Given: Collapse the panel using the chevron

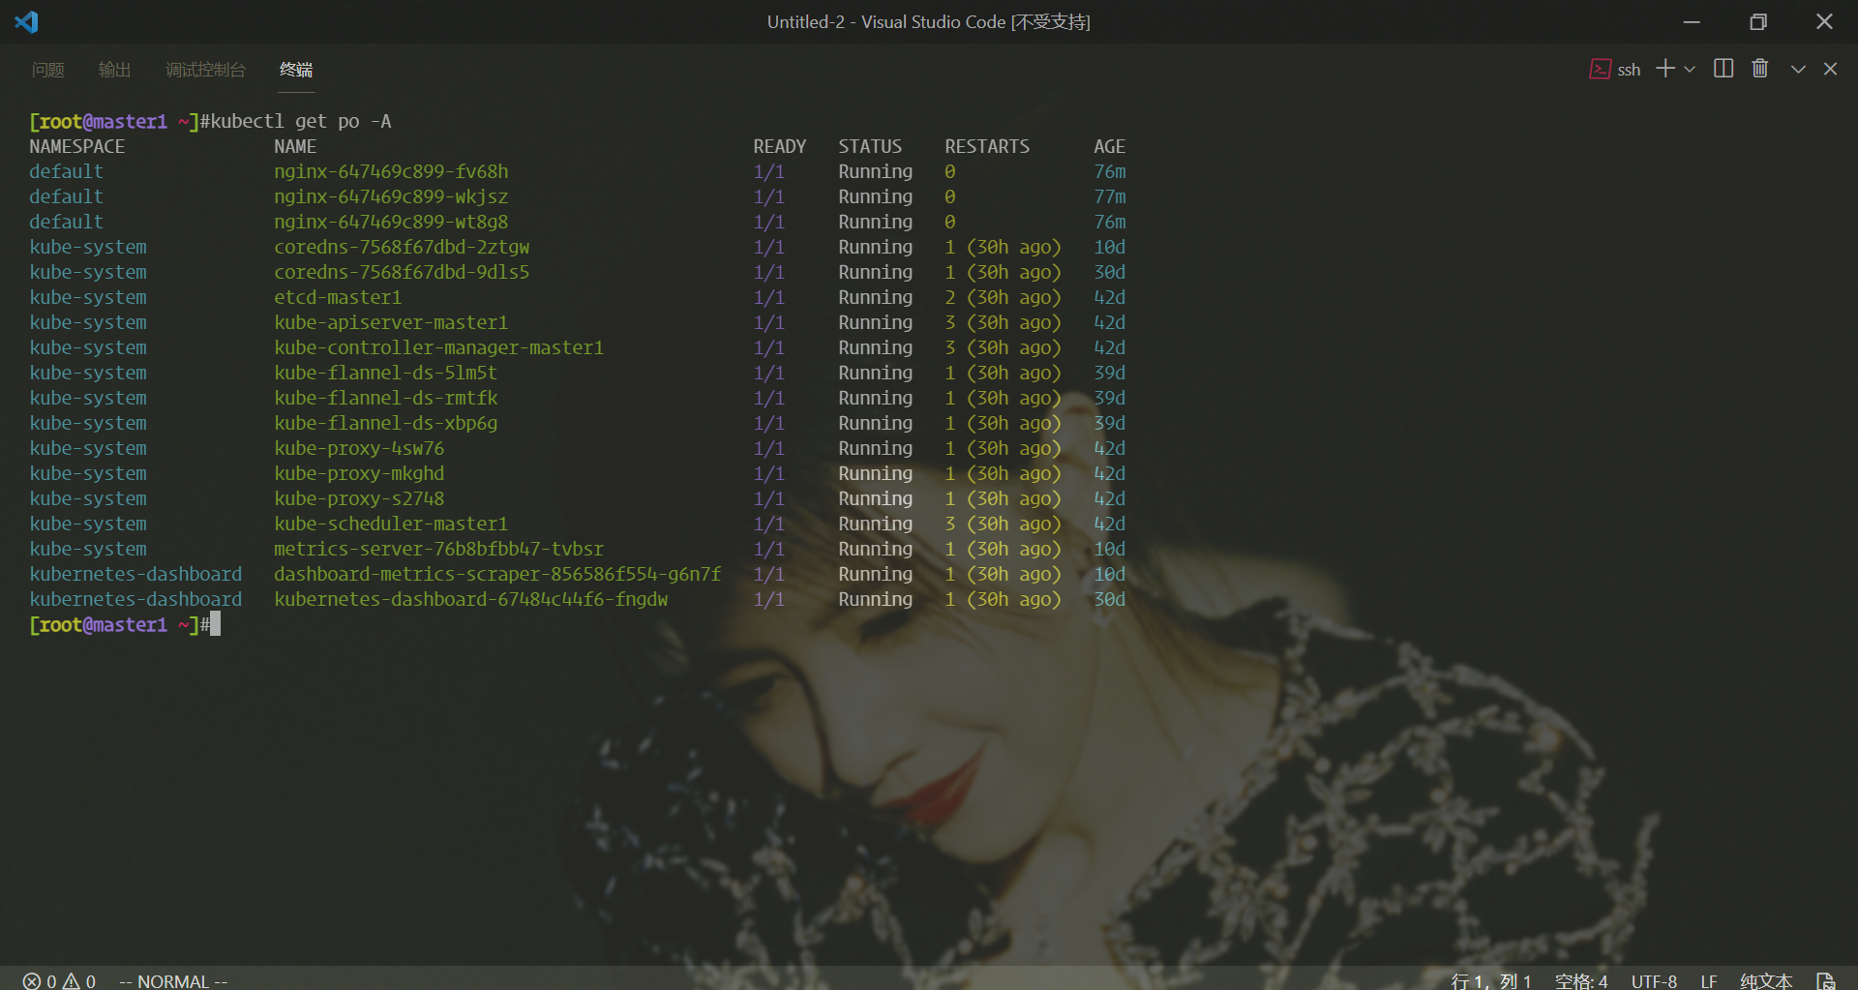Looking at the screenshot, I should (x=1798, y=69).
